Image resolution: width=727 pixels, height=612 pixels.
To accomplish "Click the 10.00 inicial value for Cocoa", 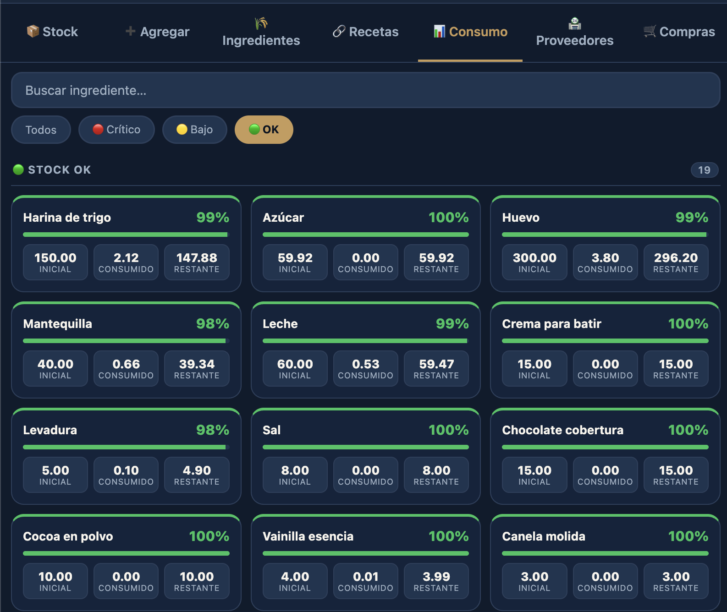I will click(55, 577).
